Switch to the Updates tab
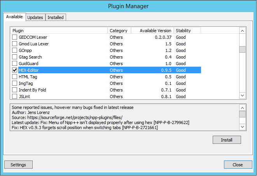 [35, 17]
